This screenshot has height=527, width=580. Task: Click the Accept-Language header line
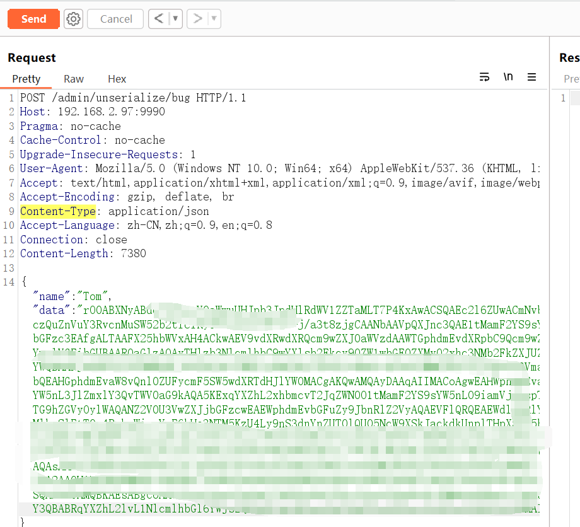coord(146,225)
